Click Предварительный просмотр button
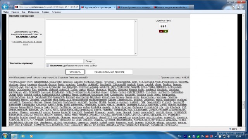The width and height of the screenshot is (248, 139). (109, 72)
